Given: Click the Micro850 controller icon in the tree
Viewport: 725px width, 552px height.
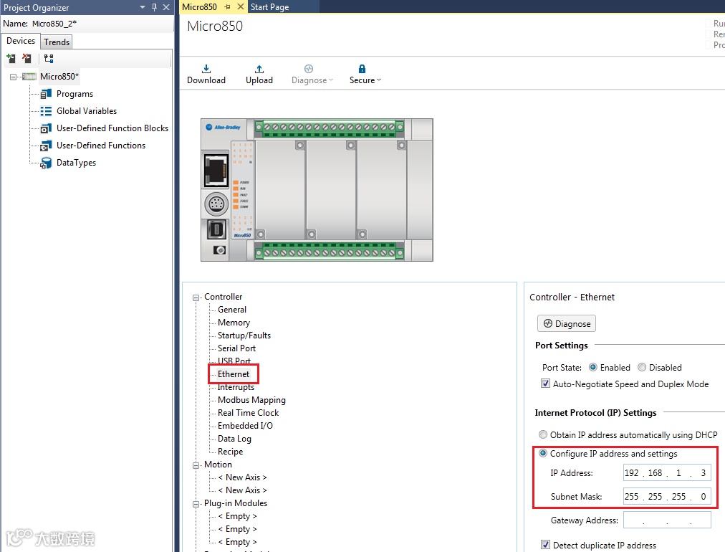Looking at the screenshot, I should [29, 76].
